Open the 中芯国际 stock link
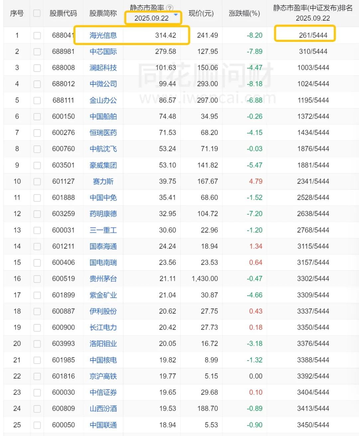Image resolution: width=359 pixels, height=436 pixels. coord(103,52)
